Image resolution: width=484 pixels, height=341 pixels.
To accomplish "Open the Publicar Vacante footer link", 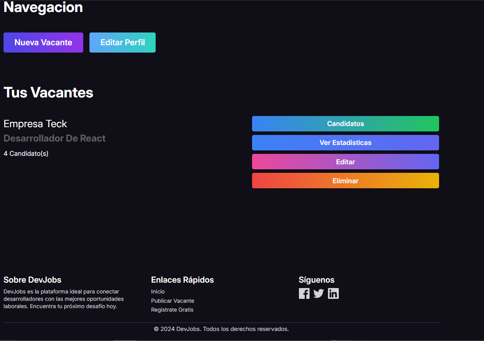I will coord(173,301).
